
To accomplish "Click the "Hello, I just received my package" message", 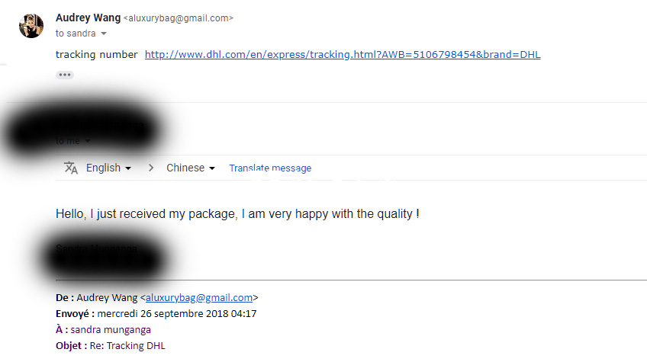I will [x=237, y=214].
